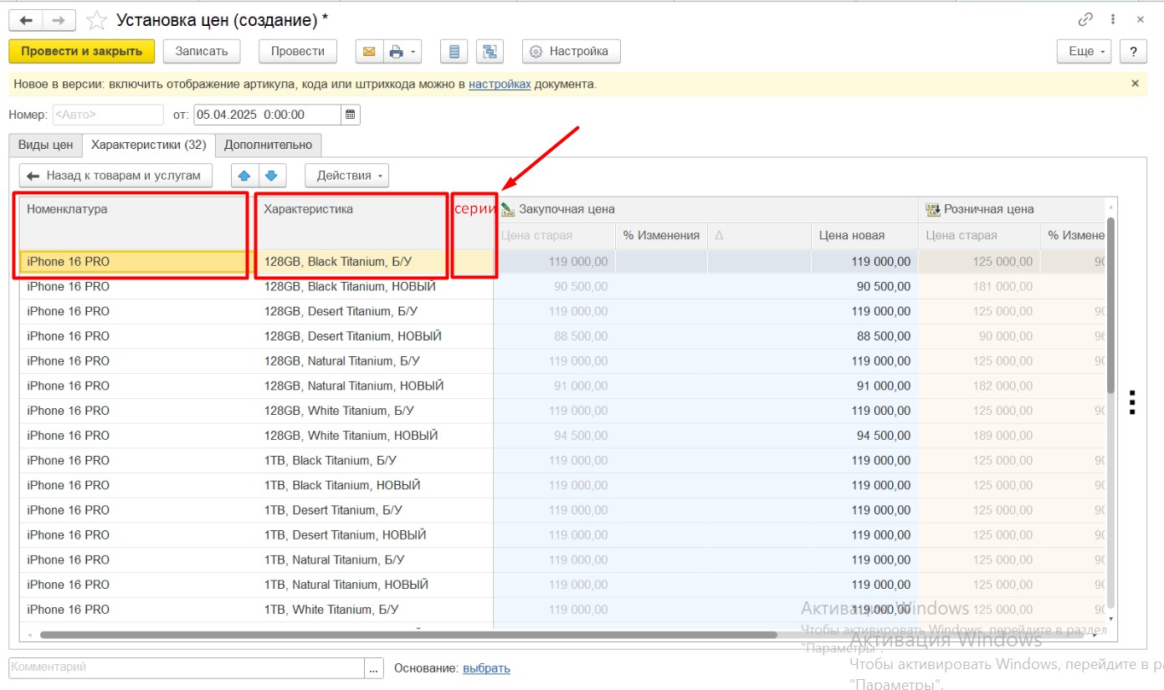
Task: Click the настройках link in notice
Action: 499,84
